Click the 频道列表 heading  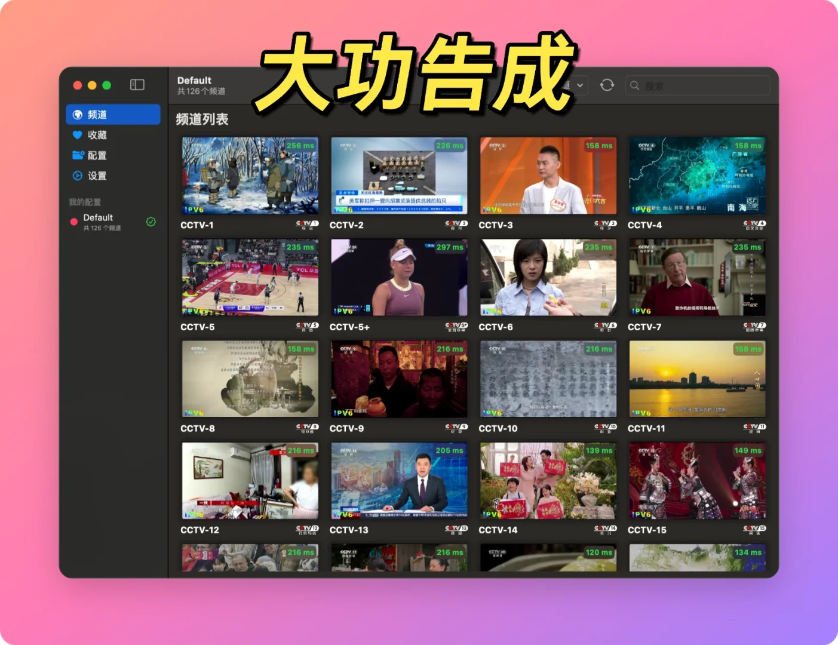tap(201, 119)
